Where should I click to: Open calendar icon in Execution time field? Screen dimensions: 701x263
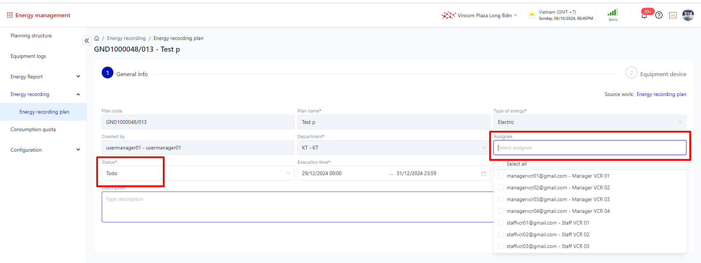(483, 174)
